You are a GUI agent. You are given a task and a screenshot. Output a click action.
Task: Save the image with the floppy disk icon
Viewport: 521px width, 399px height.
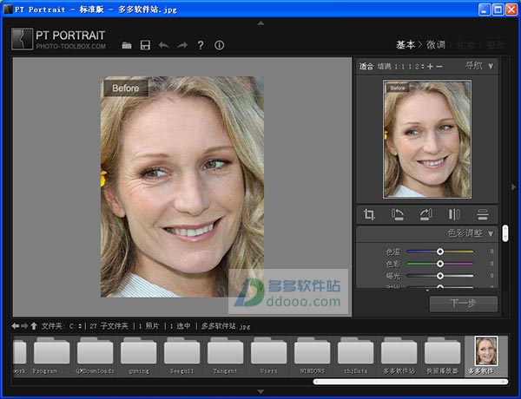tap(145, 45)
